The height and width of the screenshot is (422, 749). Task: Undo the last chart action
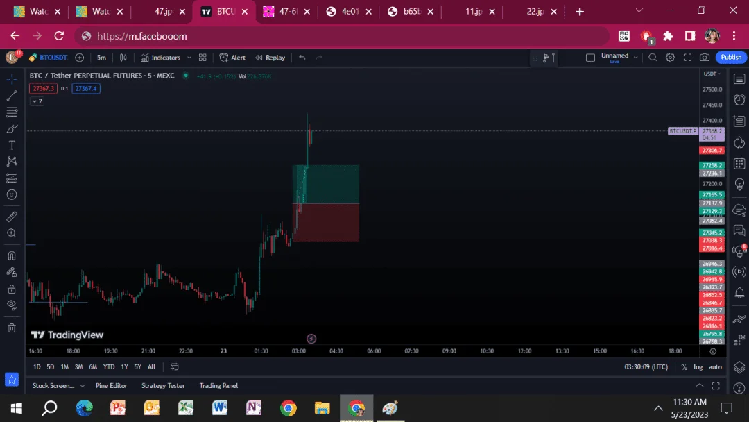coord(302,58)
